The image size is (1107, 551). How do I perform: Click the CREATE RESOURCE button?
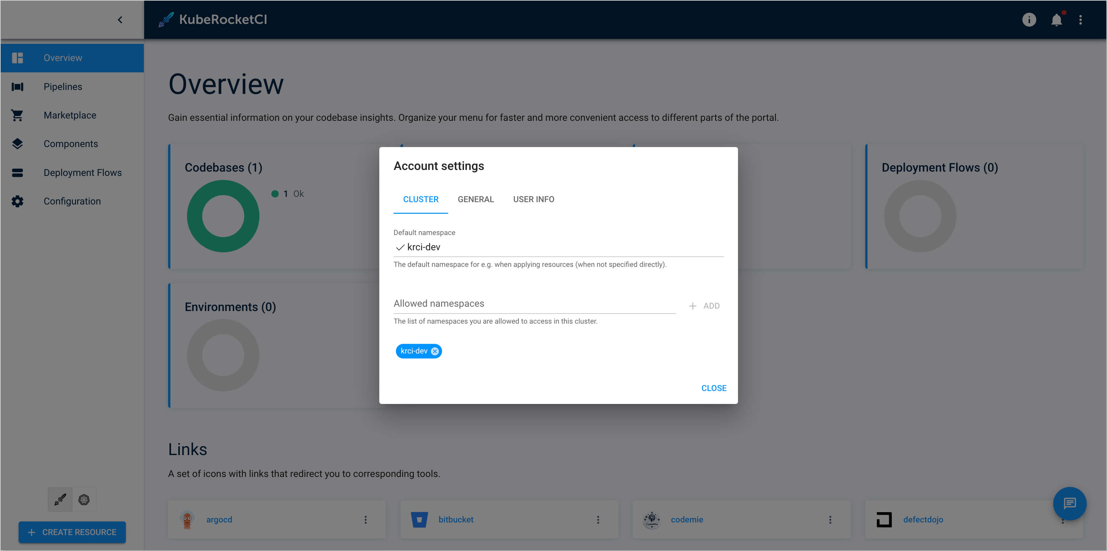pos(72,532)
